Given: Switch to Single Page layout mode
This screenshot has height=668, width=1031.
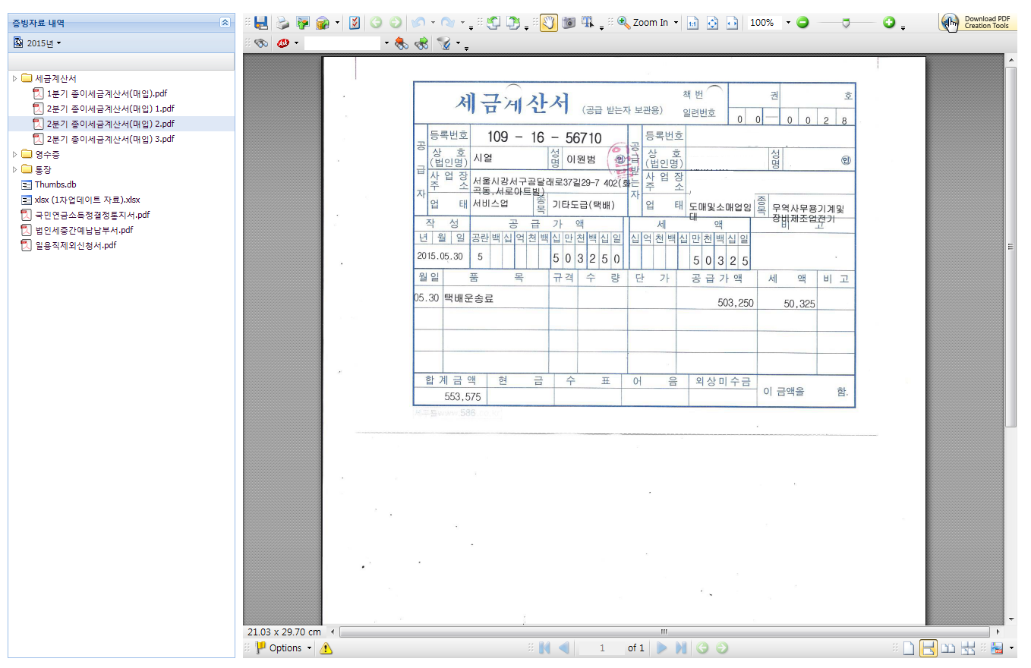Looking at the screenshot, I should [x=909, y=648].
